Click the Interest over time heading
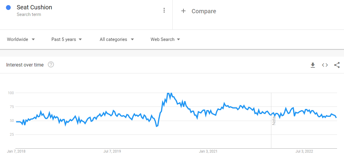Viewport: 344px width, 158px height. click(25, 65)
